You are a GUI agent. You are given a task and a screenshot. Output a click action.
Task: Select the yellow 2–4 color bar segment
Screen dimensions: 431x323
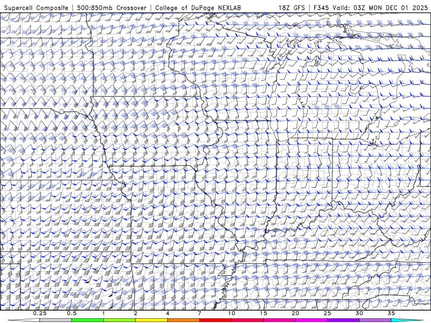[x=151, y=320]
